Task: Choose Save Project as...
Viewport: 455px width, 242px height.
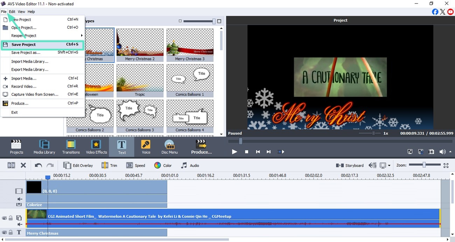Action: (x=42, y=53)
